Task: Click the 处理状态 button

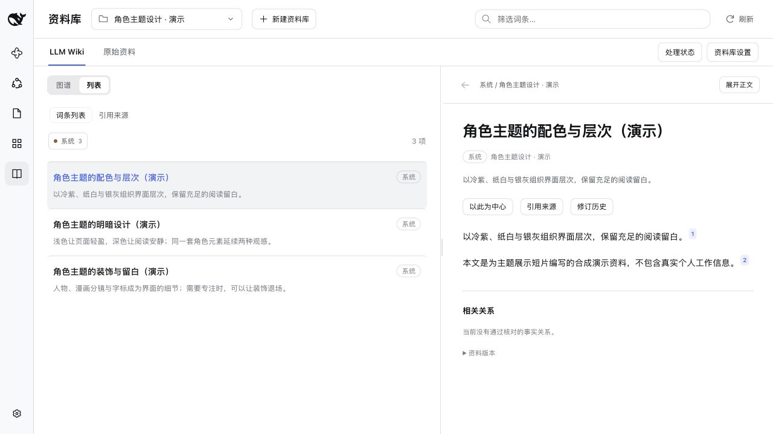Action: point(680,52)
